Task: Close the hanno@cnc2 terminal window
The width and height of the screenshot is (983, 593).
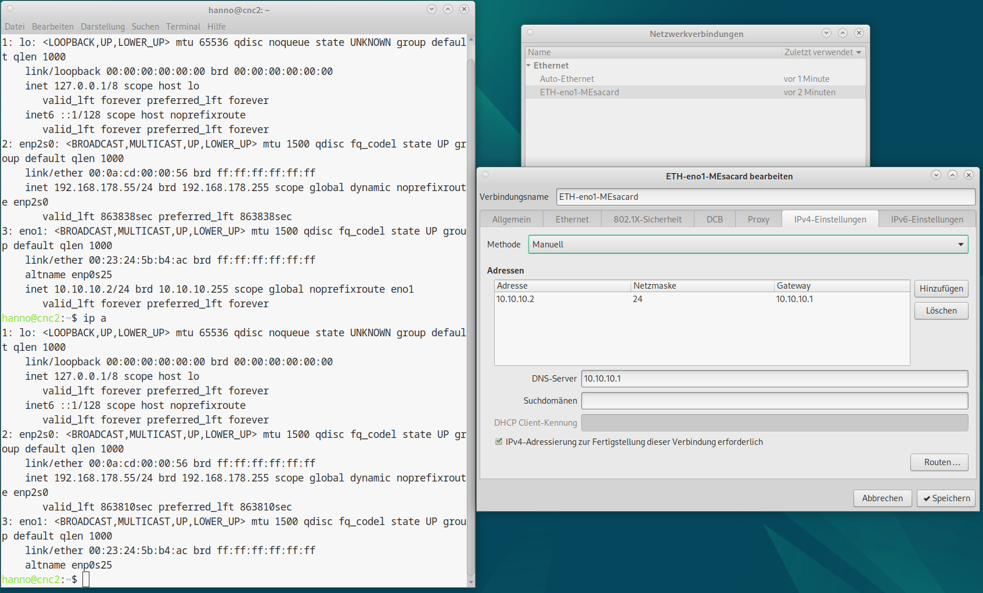Action: pyautogui.click(x=464, y=9)
